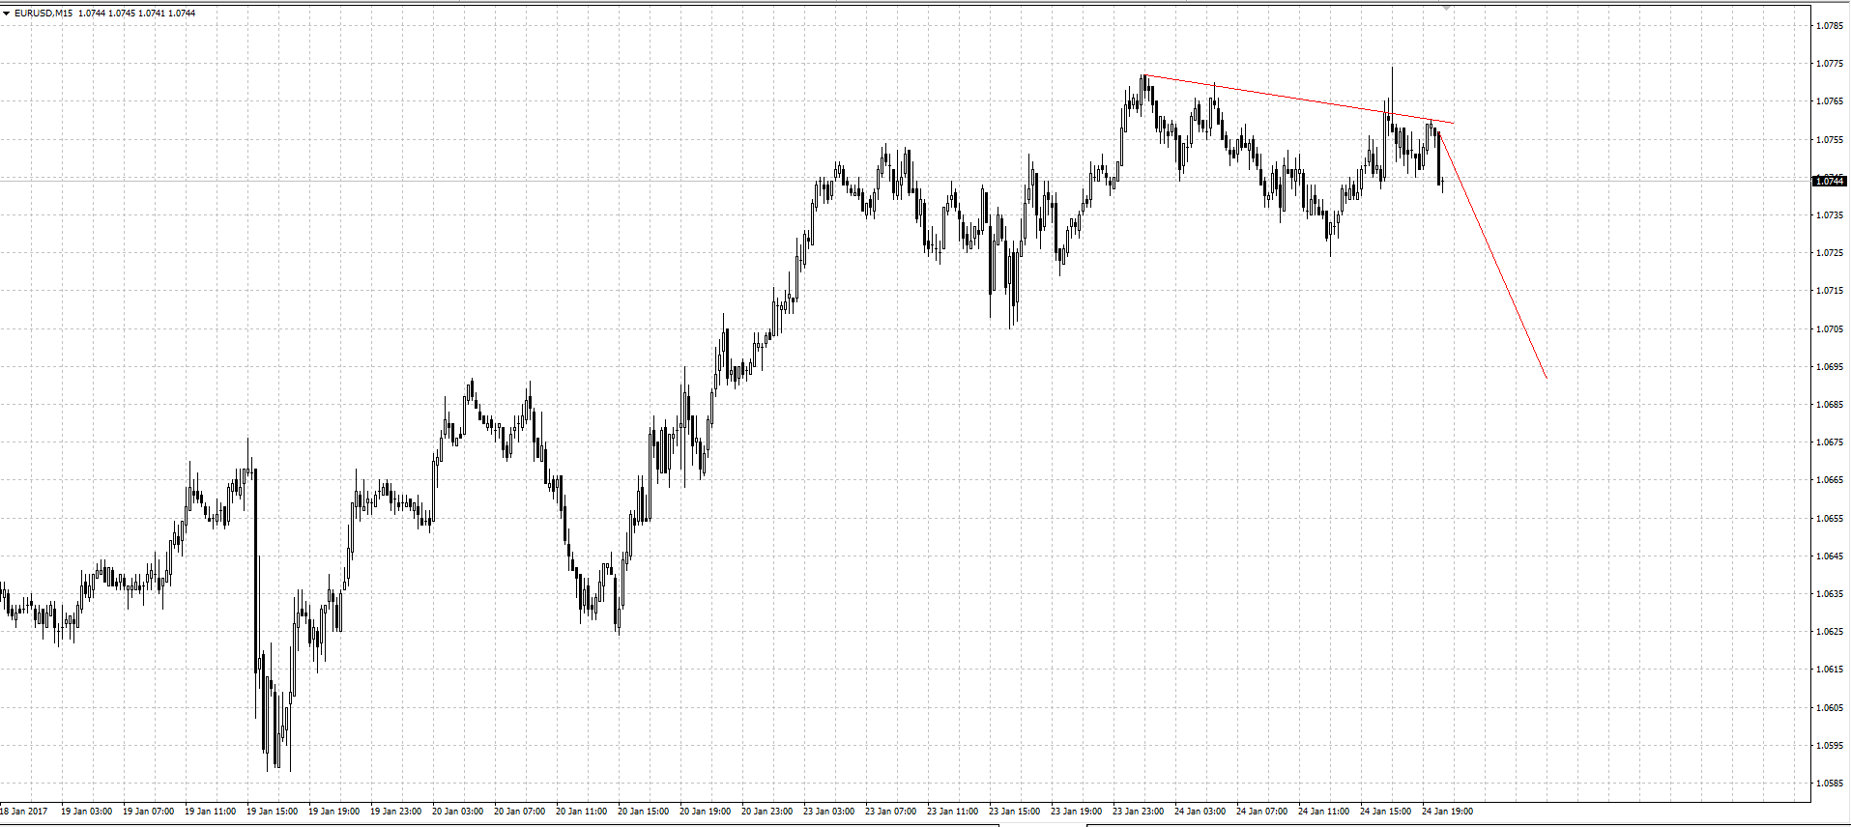Click the 1.0715 price scale label

[x=1829, y=291]
